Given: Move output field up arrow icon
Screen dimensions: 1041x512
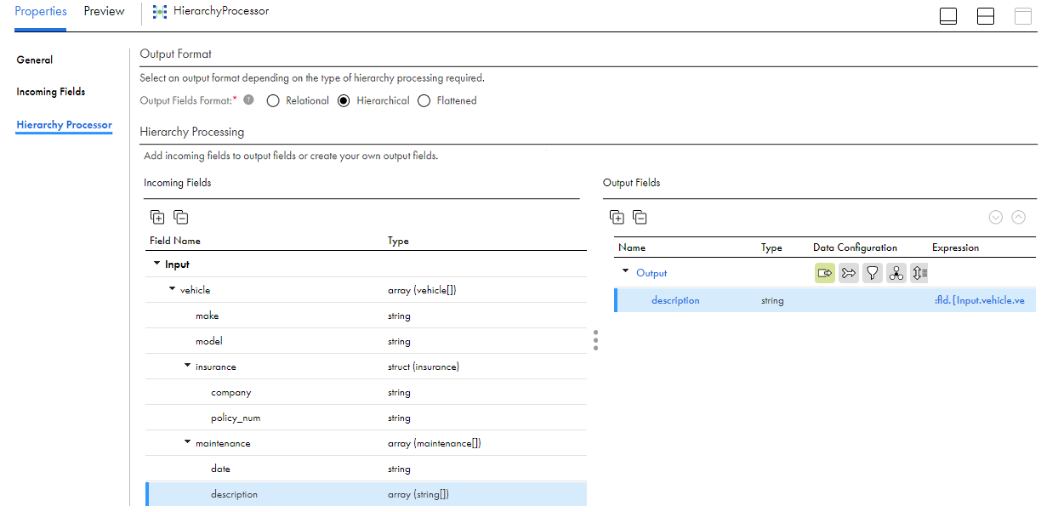Looking at the screenshot, I should (1019, 217).
